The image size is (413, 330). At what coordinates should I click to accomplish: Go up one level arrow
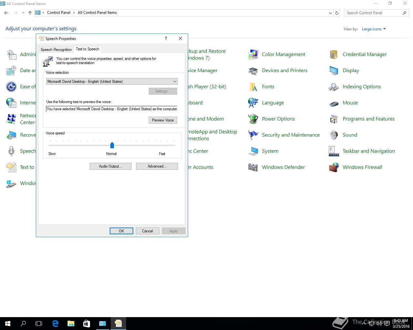pyautogui.click(x=30, y=13)
